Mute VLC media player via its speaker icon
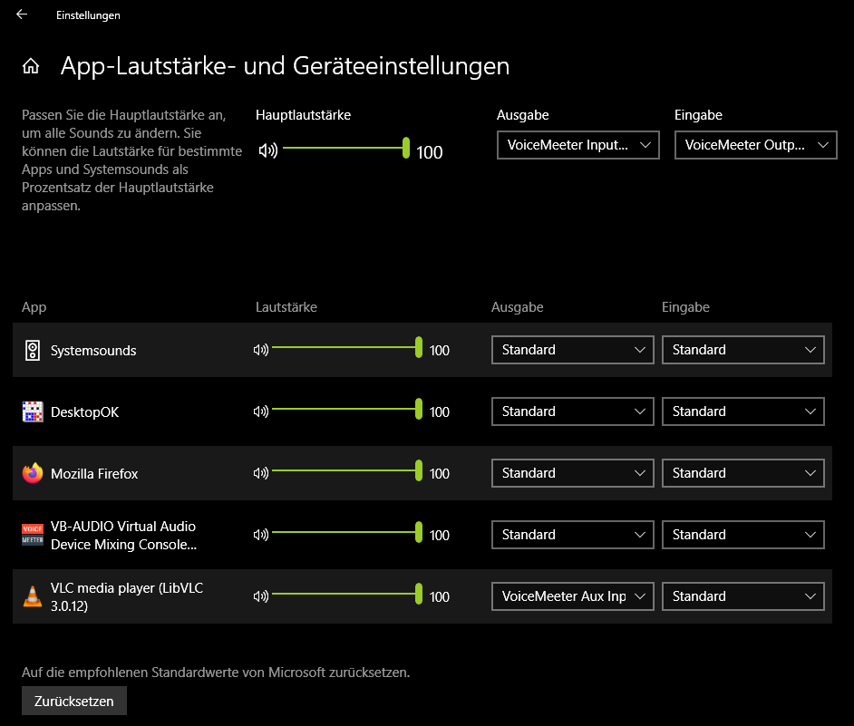This screenshot has height=726, width=854. click(261, 595)
